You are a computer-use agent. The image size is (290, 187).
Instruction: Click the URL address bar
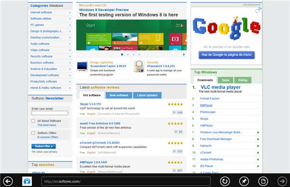pos(126,181)
